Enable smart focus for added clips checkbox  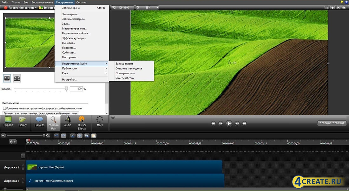(4, 108)
